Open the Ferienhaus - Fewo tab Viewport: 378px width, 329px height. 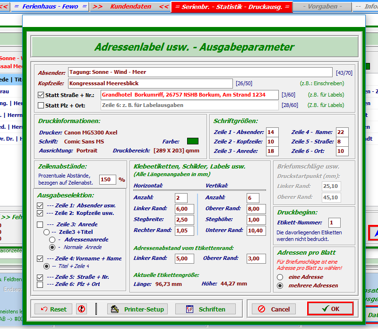coord(49,7)
